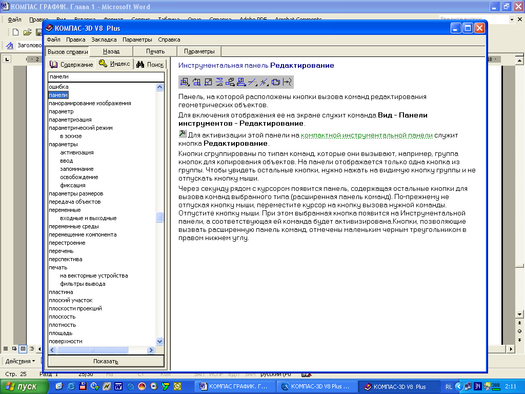This screenshot has height=394, width=525.
Task: Click the RL language indicator in tray
Action: (x=449, y=387)
